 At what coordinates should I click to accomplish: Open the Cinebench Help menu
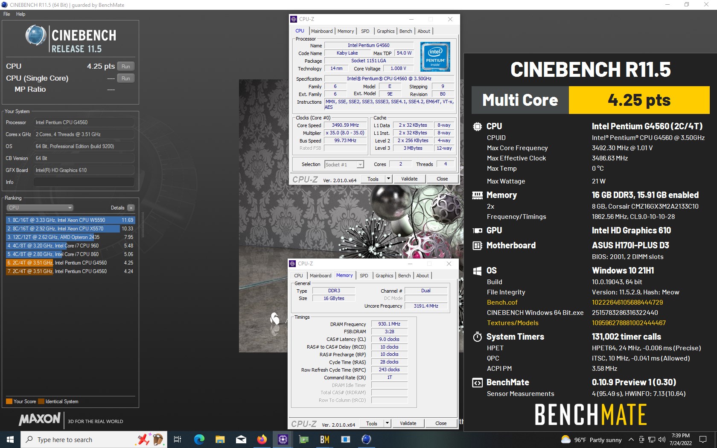click(x=20, y=14)
